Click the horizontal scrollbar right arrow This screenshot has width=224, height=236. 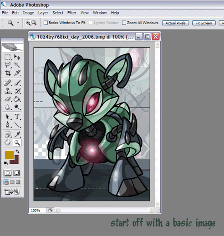coord(152,210)
